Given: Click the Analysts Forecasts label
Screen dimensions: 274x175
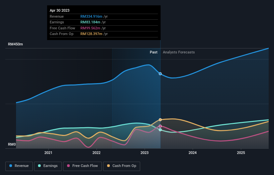Looking at the screenshot, I should (179, 52).
